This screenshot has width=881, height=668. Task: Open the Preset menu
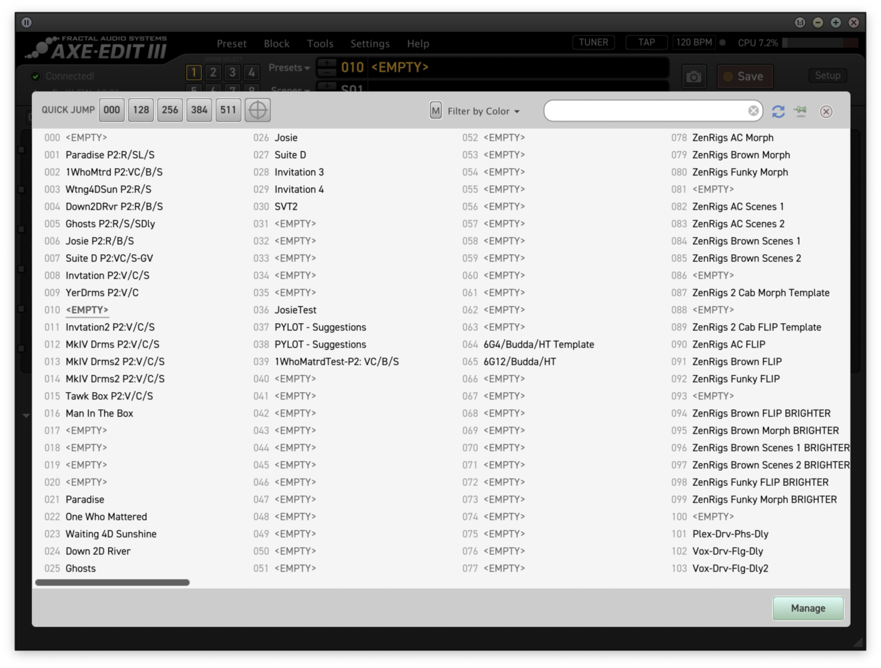coord(232,44)
